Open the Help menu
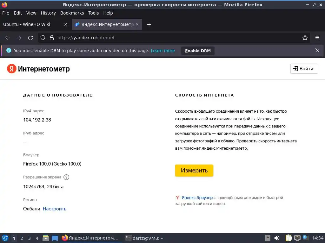Screen dimensions: 325x243 (x=108, y=13)
